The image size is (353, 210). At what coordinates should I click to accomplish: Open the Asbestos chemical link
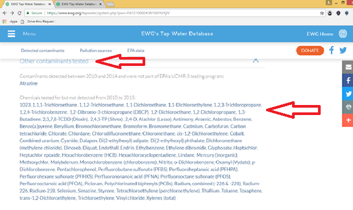[x=222, y=119]
